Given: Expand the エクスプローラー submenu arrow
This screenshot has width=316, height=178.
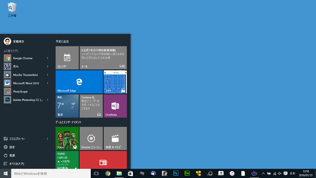Looking at the screenshot, I should (x=47, y=139).
